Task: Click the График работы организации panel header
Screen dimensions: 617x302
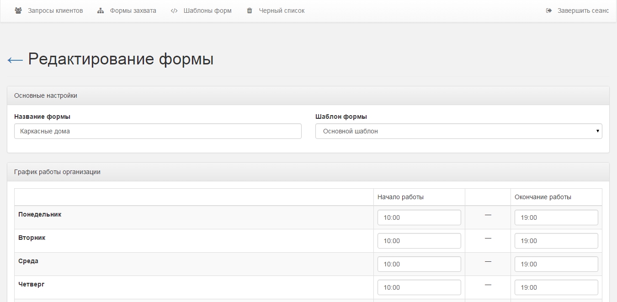Action: click(x=308, y=172)
